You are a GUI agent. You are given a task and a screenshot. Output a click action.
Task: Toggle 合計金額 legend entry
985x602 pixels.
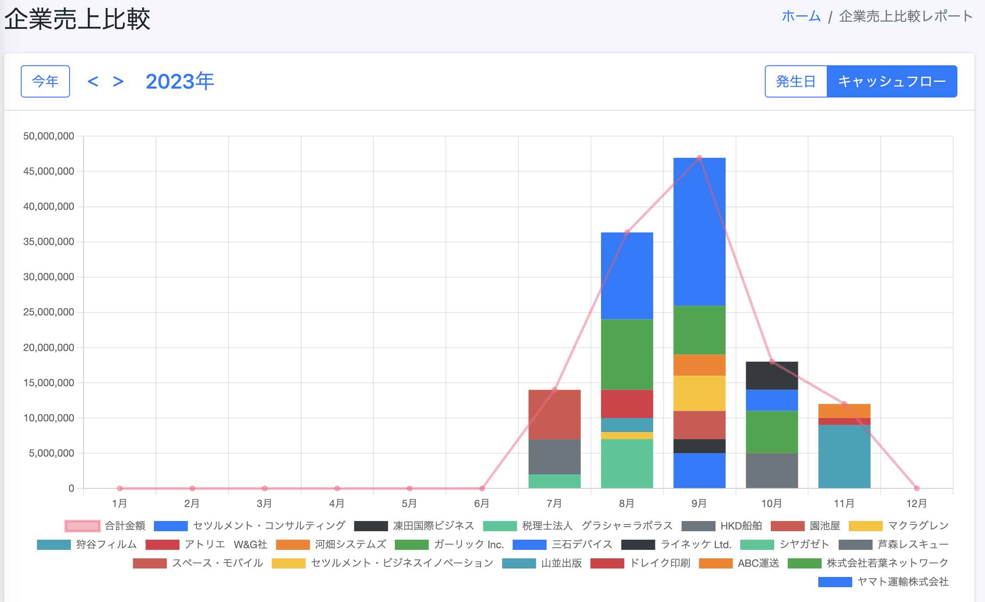(105, 526)
